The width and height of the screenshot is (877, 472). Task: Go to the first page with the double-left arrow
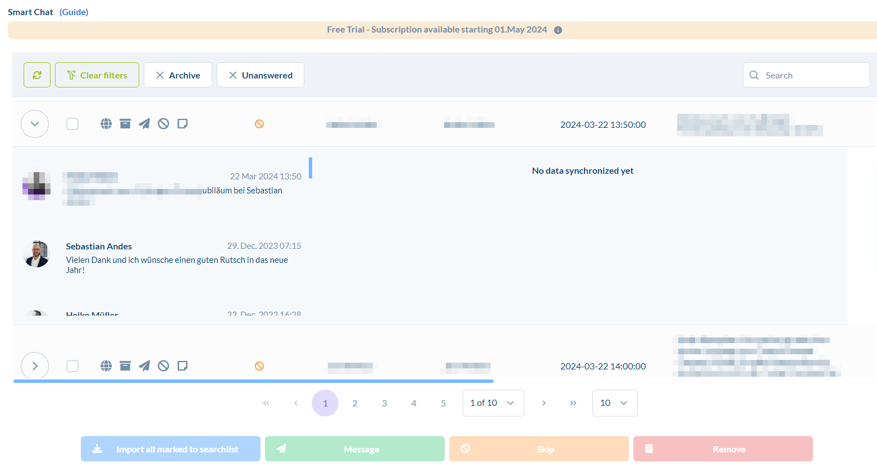click(266, 403)
